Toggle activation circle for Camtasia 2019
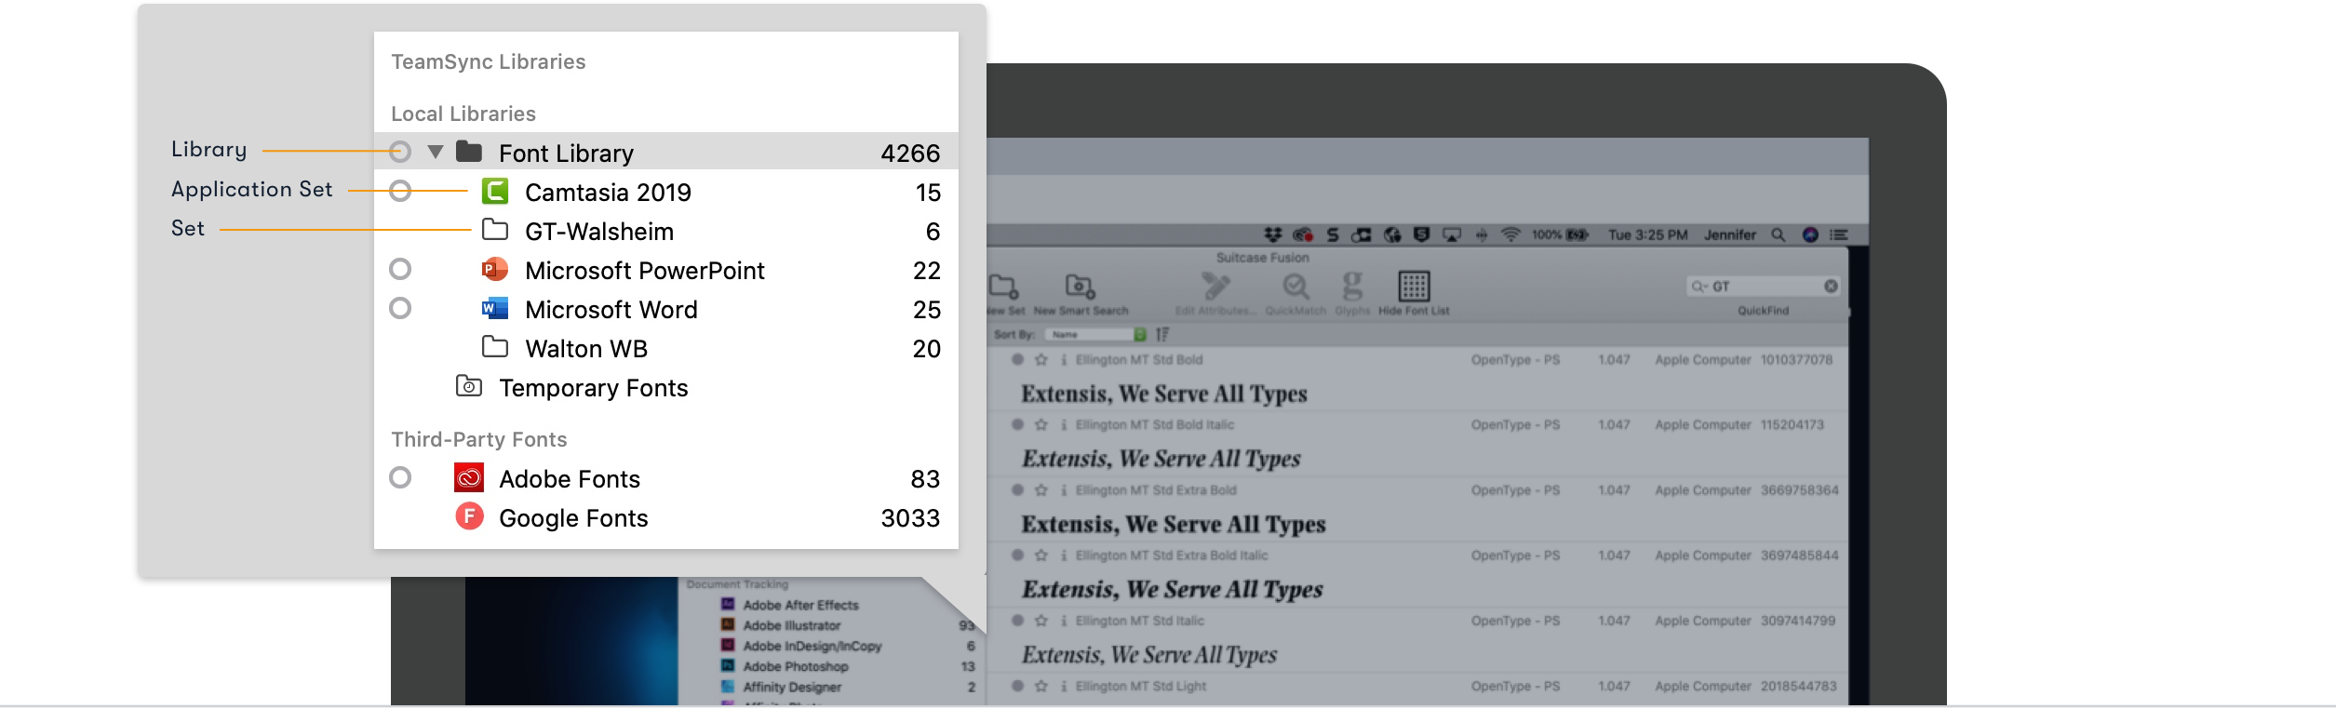The width and height of the screenshot is (2336, 709). [x=400, y=192]
